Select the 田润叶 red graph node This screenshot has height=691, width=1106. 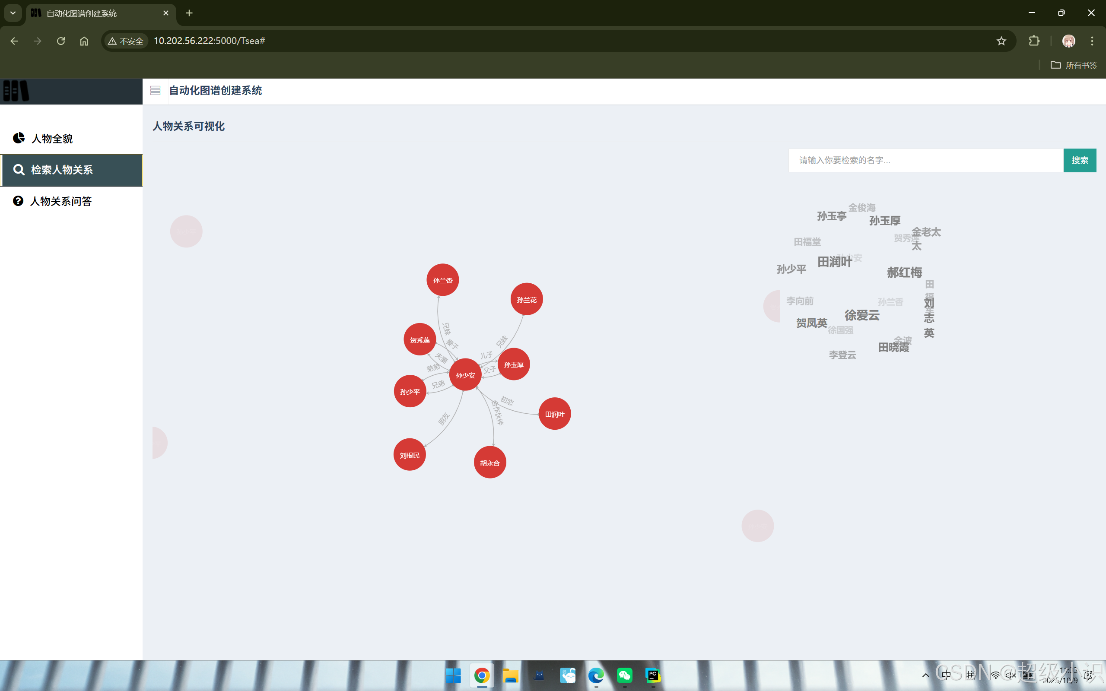554,414
